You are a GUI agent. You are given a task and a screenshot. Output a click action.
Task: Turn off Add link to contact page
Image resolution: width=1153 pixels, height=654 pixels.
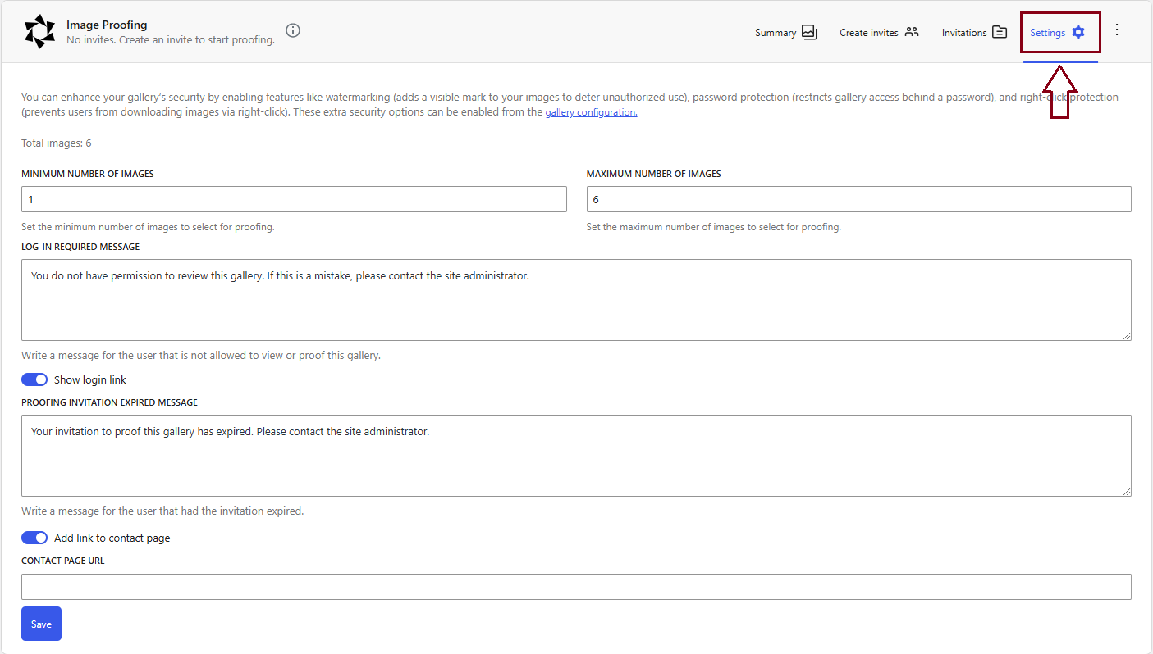click(x=34, y=538)
